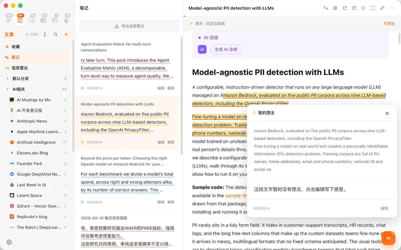
Task: Open the chat bubbles section icon
Action: [32, 20]
